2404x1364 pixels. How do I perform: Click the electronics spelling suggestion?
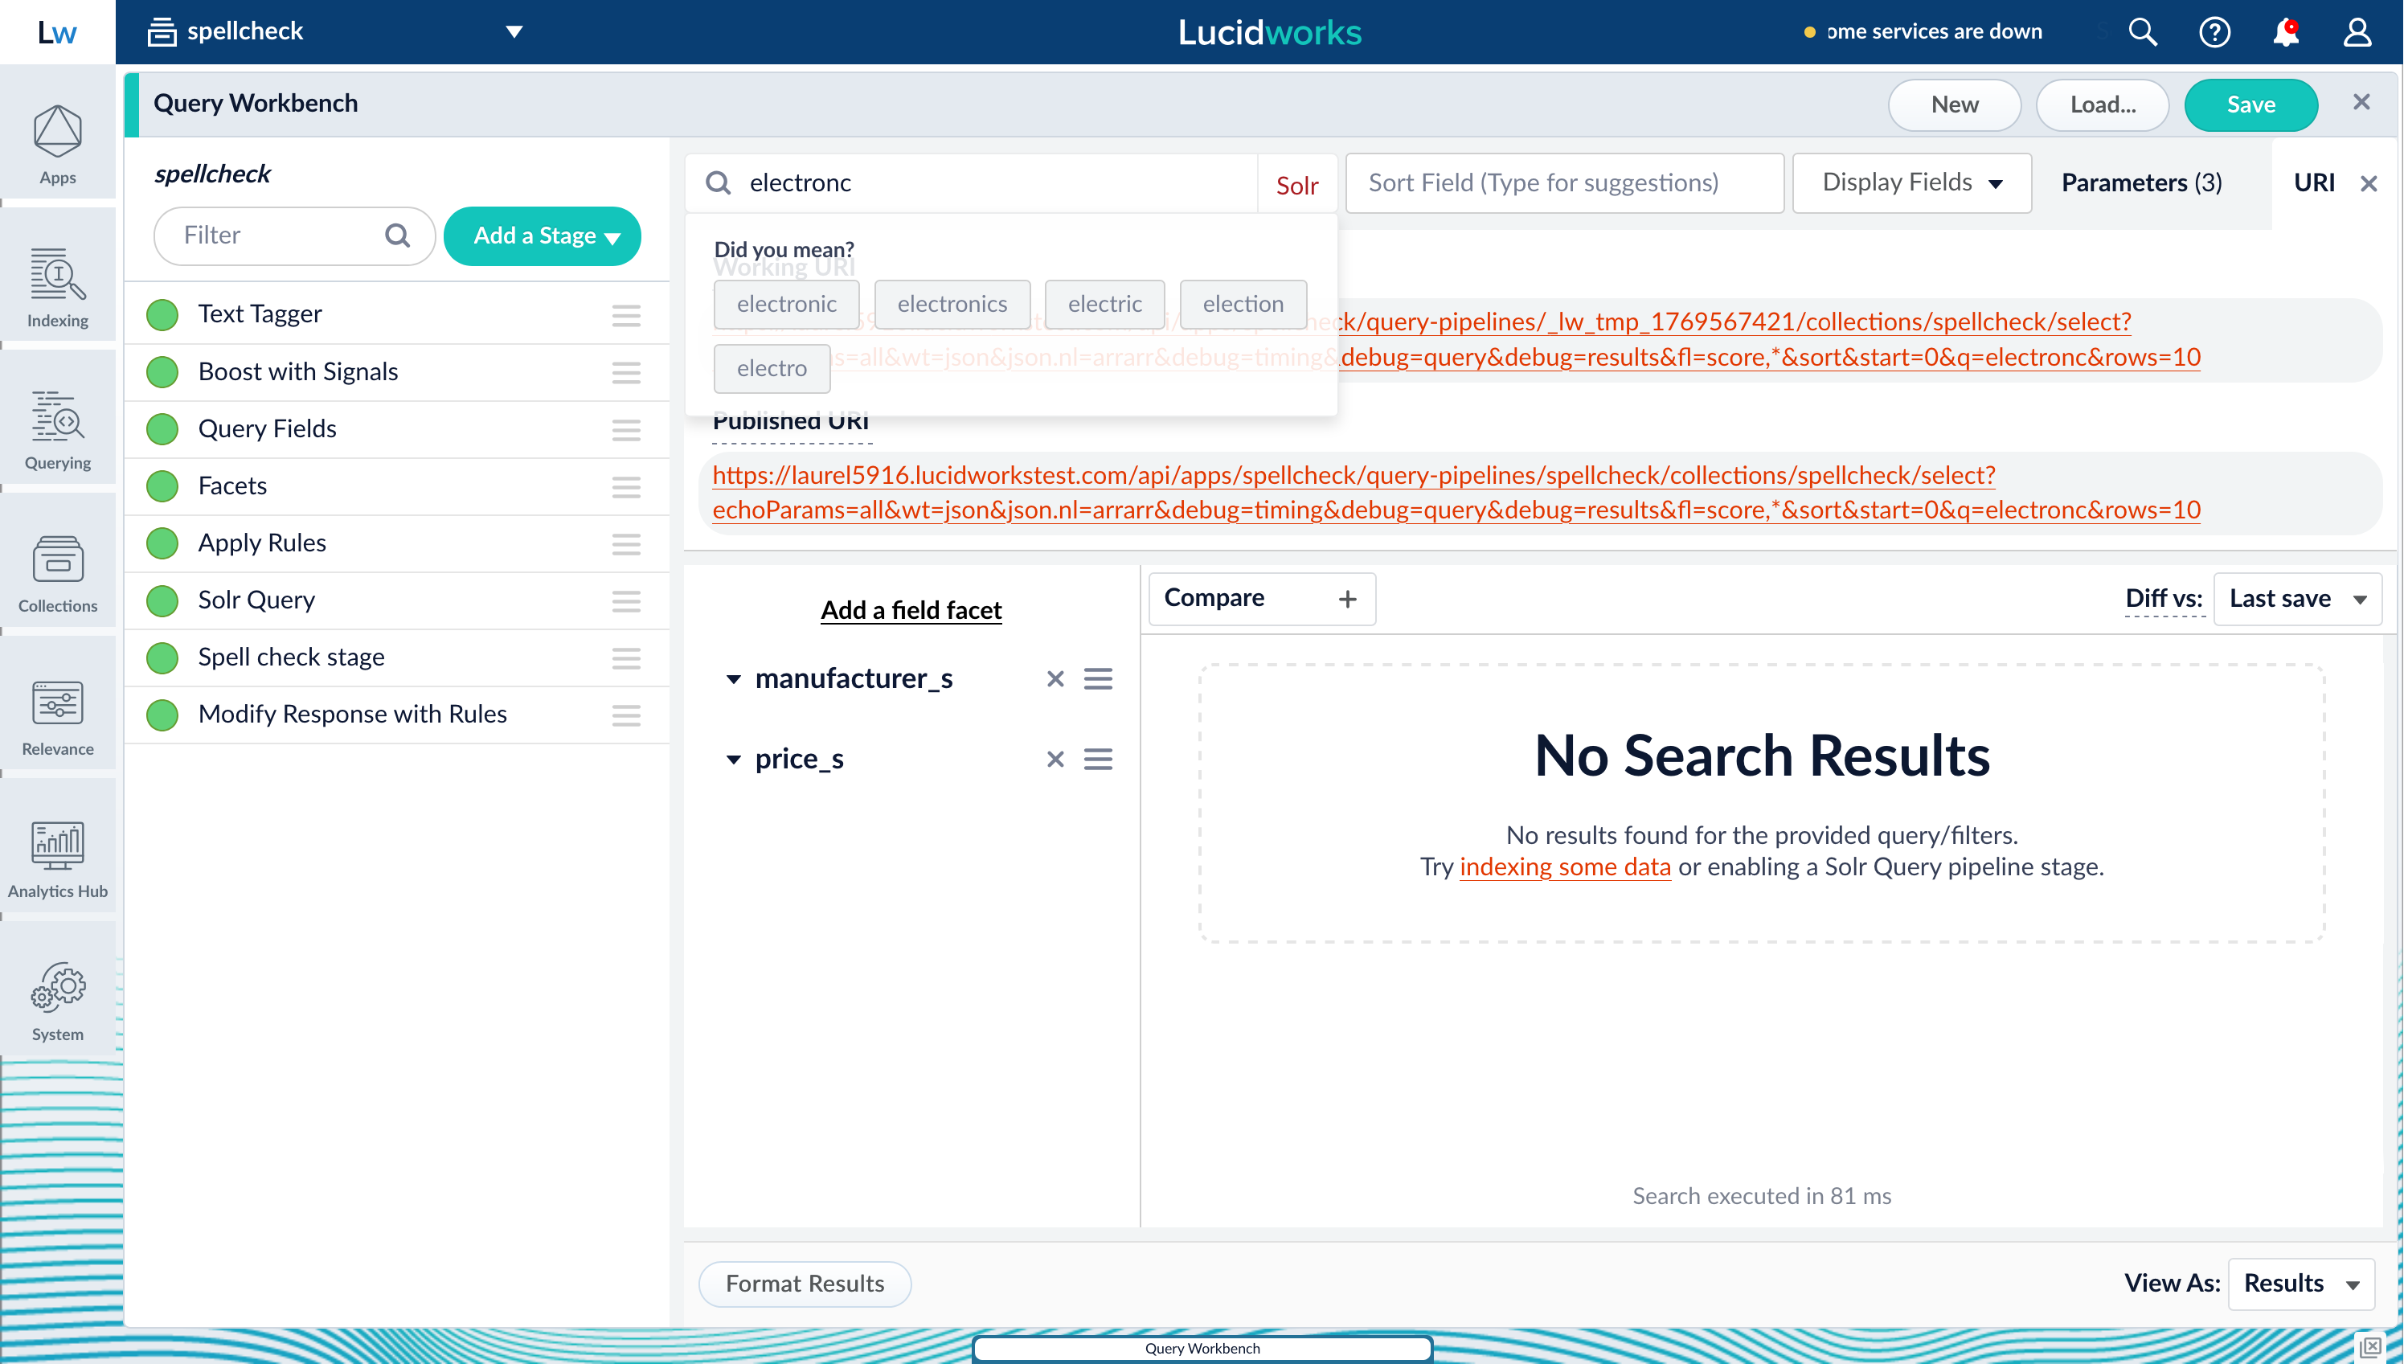pyautogui.click(x=952, y=304)
